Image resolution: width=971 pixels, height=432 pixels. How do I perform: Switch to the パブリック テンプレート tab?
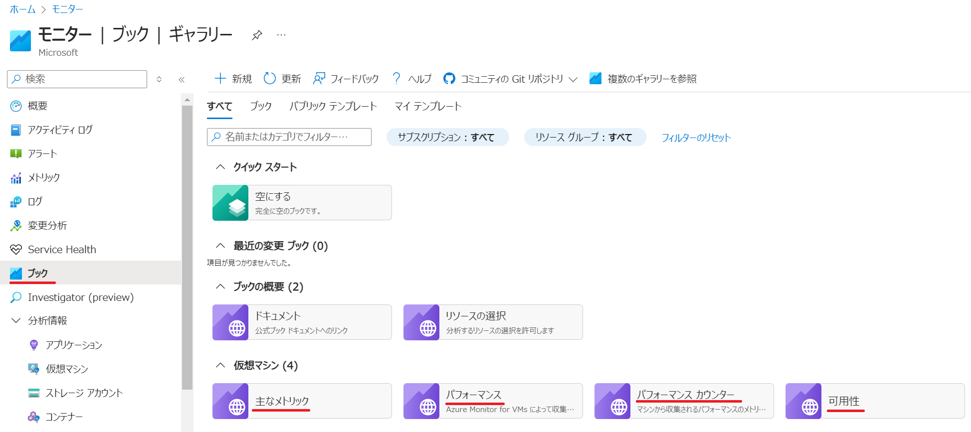[333, 106]
